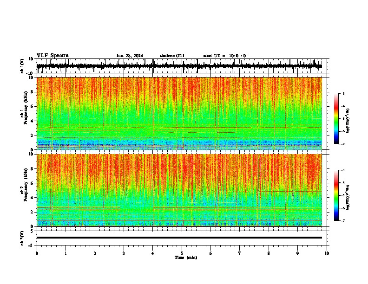Click the "station=OUJ" header label
The image size is (368, 284).
(x=172, y=56)
